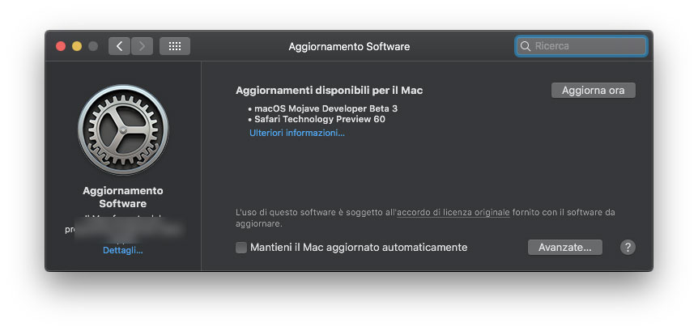Minimize the window with the yellow button

tap(77, 46)
